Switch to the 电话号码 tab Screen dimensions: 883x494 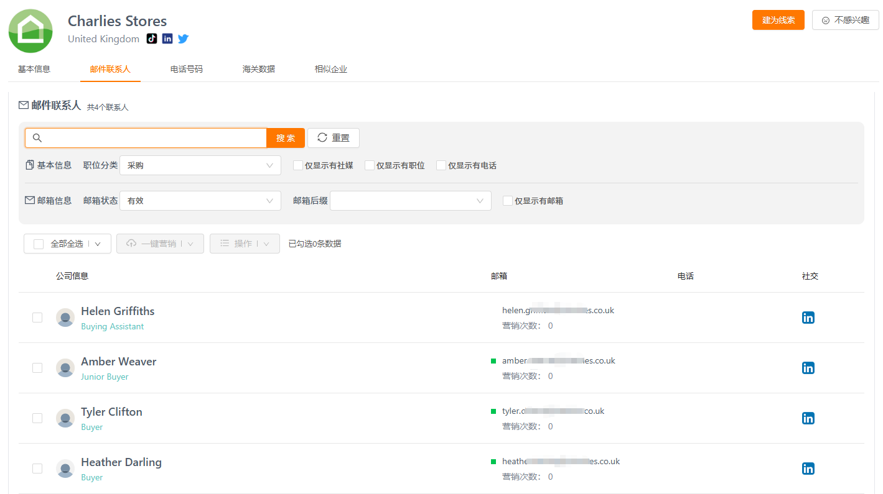(187, 69)
